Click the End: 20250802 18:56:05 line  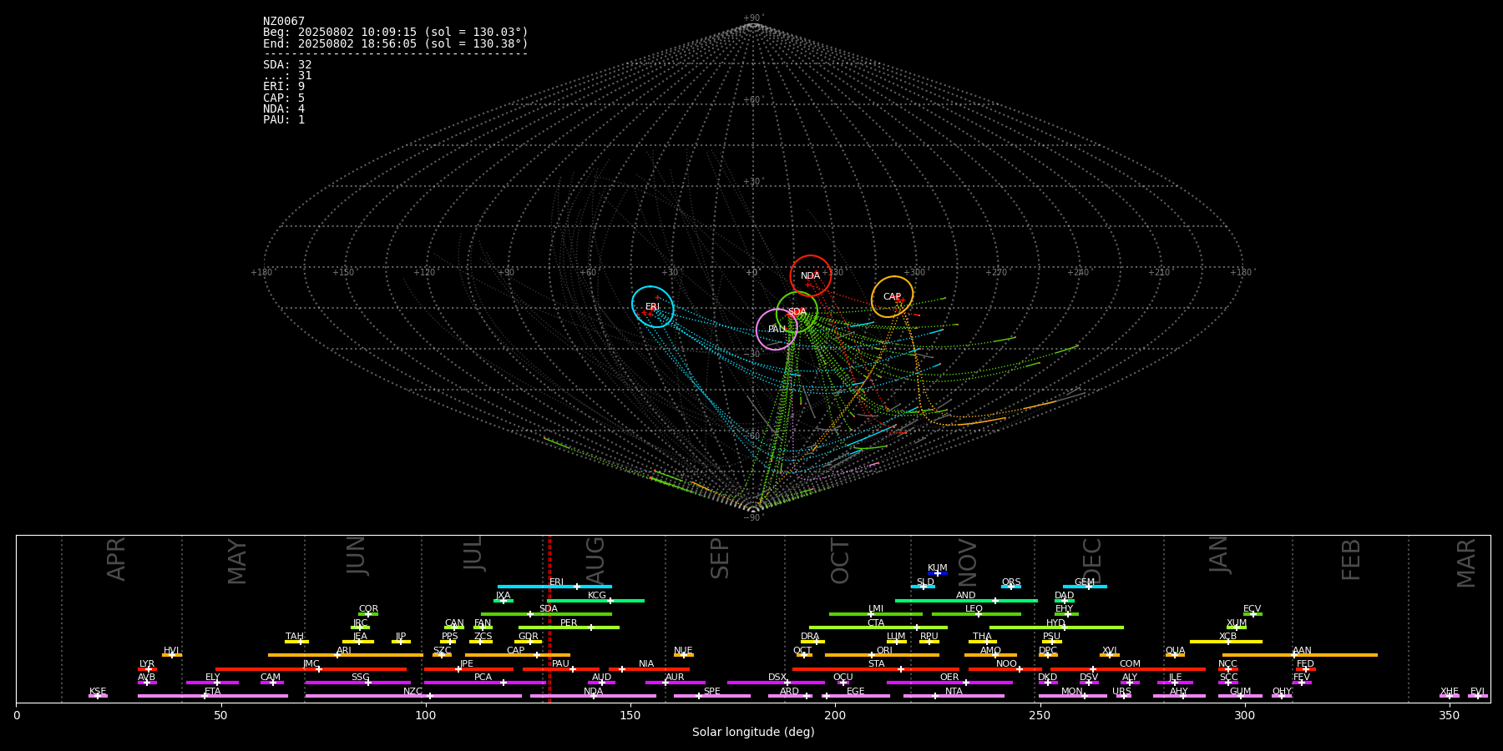click(x=396, y=43)
